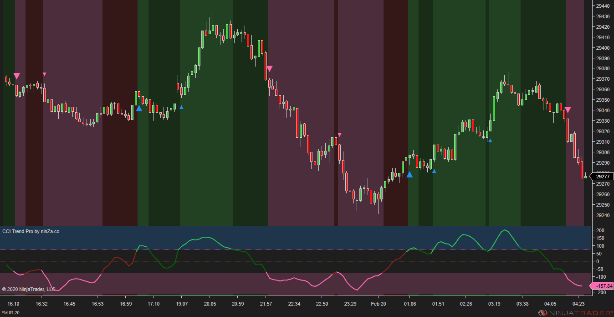
Task: Select the large pink down arrow near 21:57
Action: tap(269, 68)
